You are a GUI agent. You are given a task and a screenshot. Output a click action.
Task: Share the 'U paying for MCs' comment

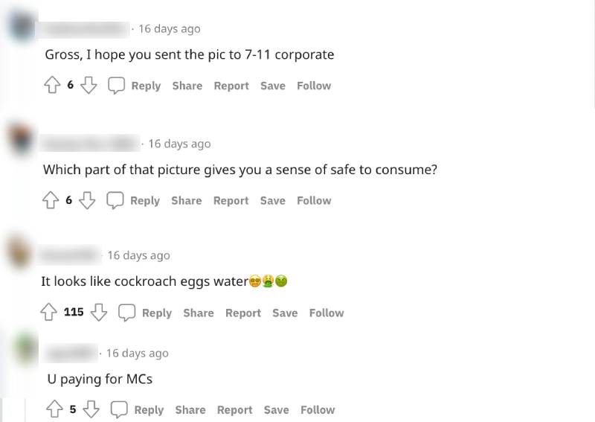point(190,409)
